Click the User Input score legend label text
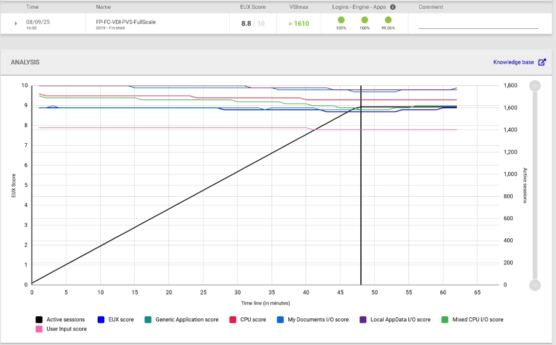This screenshot has width=556, height=345. pos(67,329)
